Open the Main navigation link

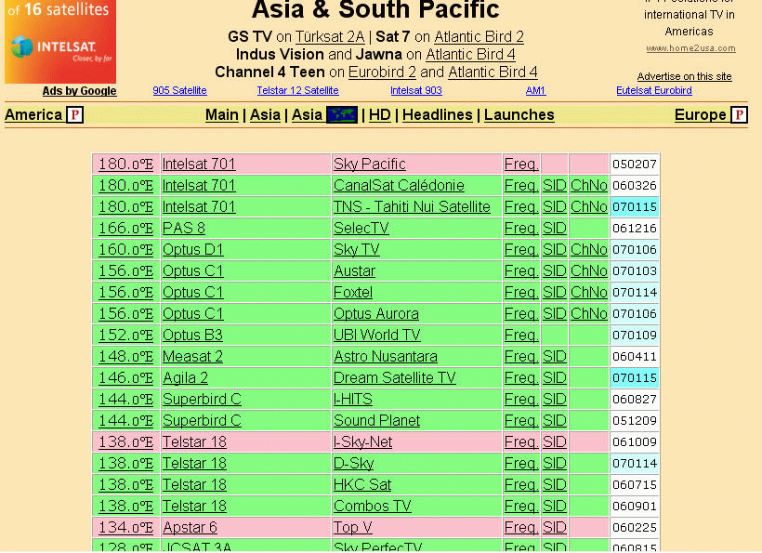pyautogui.click(x=221, y=115)
